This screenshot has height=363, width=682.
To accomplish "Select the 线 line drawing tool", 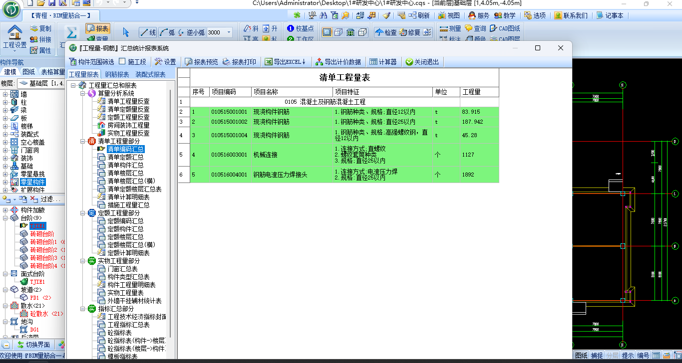I will pos(148,32).
